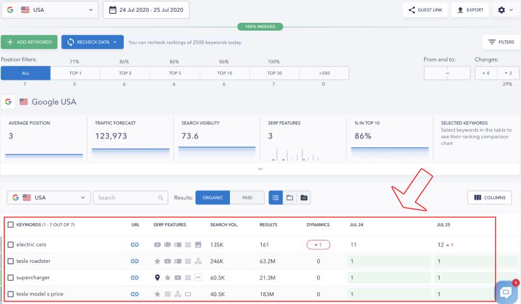This screenshot has width=521, height=304.
Task: Select the ALL position filter
Action: coord(25,73)
